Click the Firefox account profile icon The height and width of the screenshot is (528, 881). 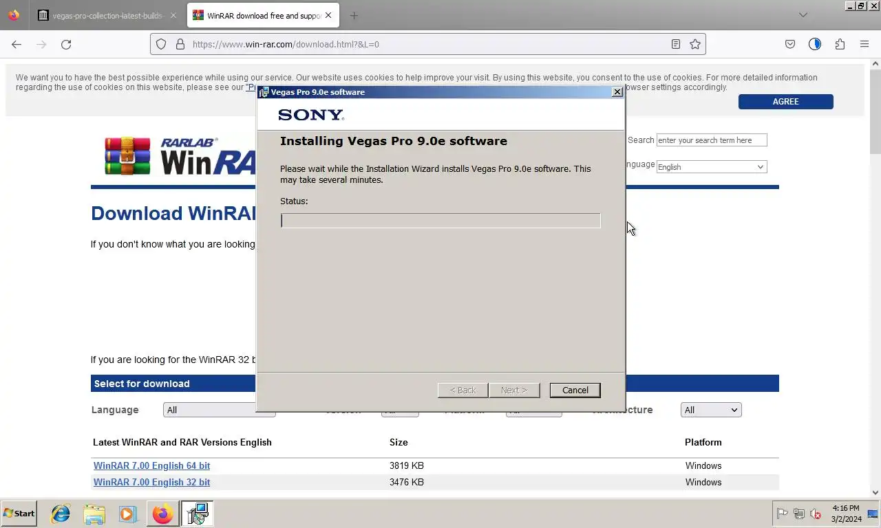pos(815,44)
